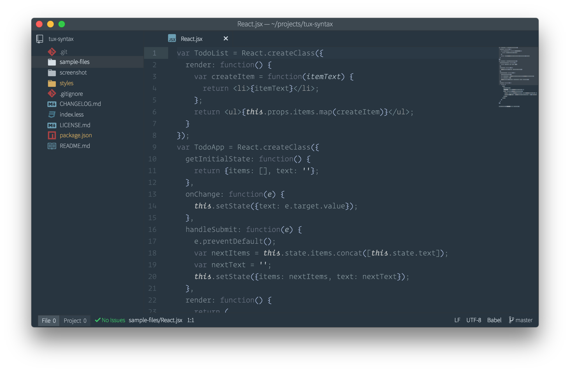Click the sample-files folder icon
This screenshot has height=372, width=570.
click(x=52, y=62)
